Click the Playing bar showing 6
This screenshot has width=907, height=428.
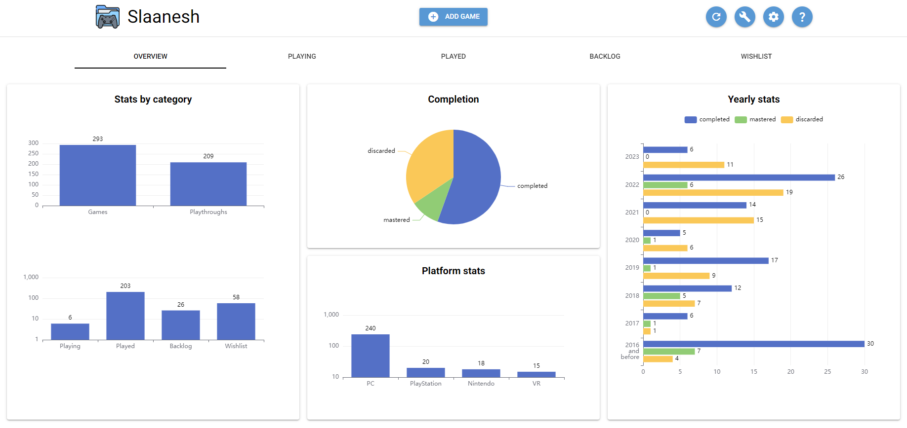(70, 332)
